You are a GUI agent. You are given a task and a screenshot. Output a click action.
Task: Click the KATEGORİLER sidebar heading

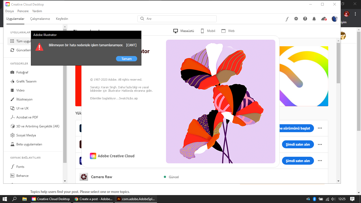pyautogui.click(x=19, y=64)
